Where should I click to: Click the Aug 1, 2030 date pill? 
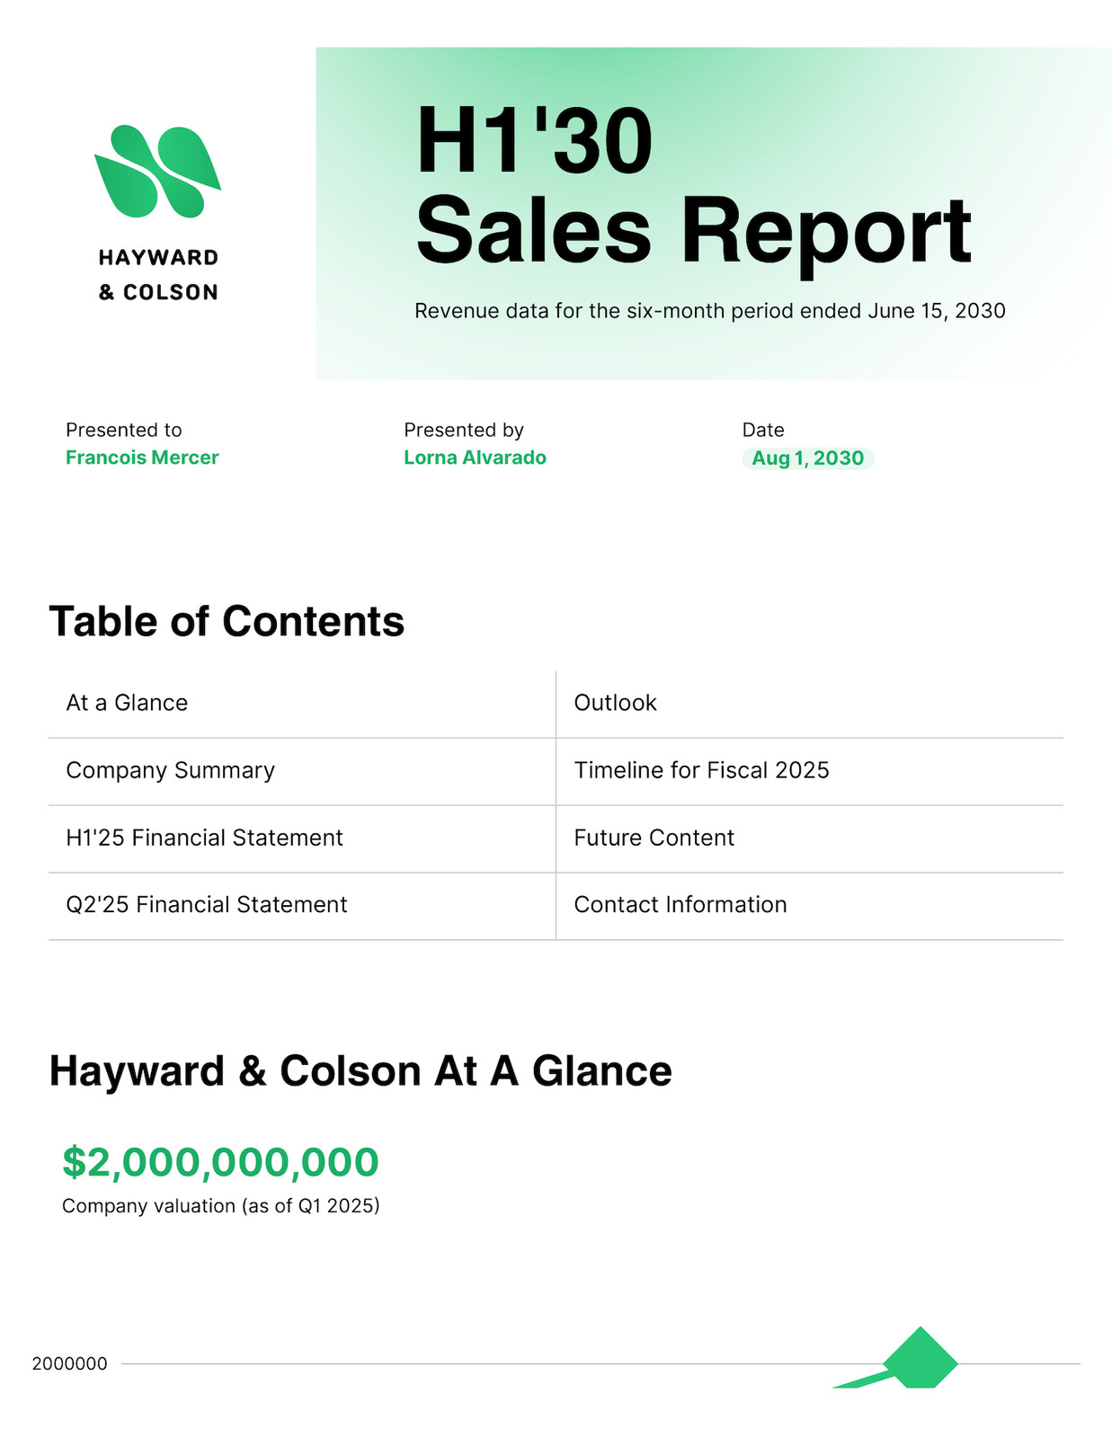point(807,458)
